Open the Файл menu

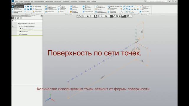(x=16, y=1)
